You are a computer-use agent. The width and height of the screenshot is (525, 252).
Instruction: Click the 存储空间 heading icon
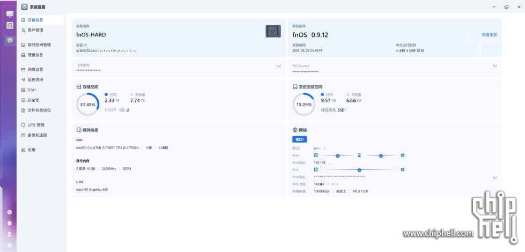pyautogui.click(x=79, y=87)
